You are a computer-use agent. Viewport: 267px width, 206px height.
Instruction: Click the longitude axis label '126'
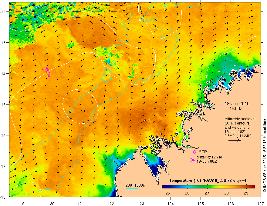(231, 204)
